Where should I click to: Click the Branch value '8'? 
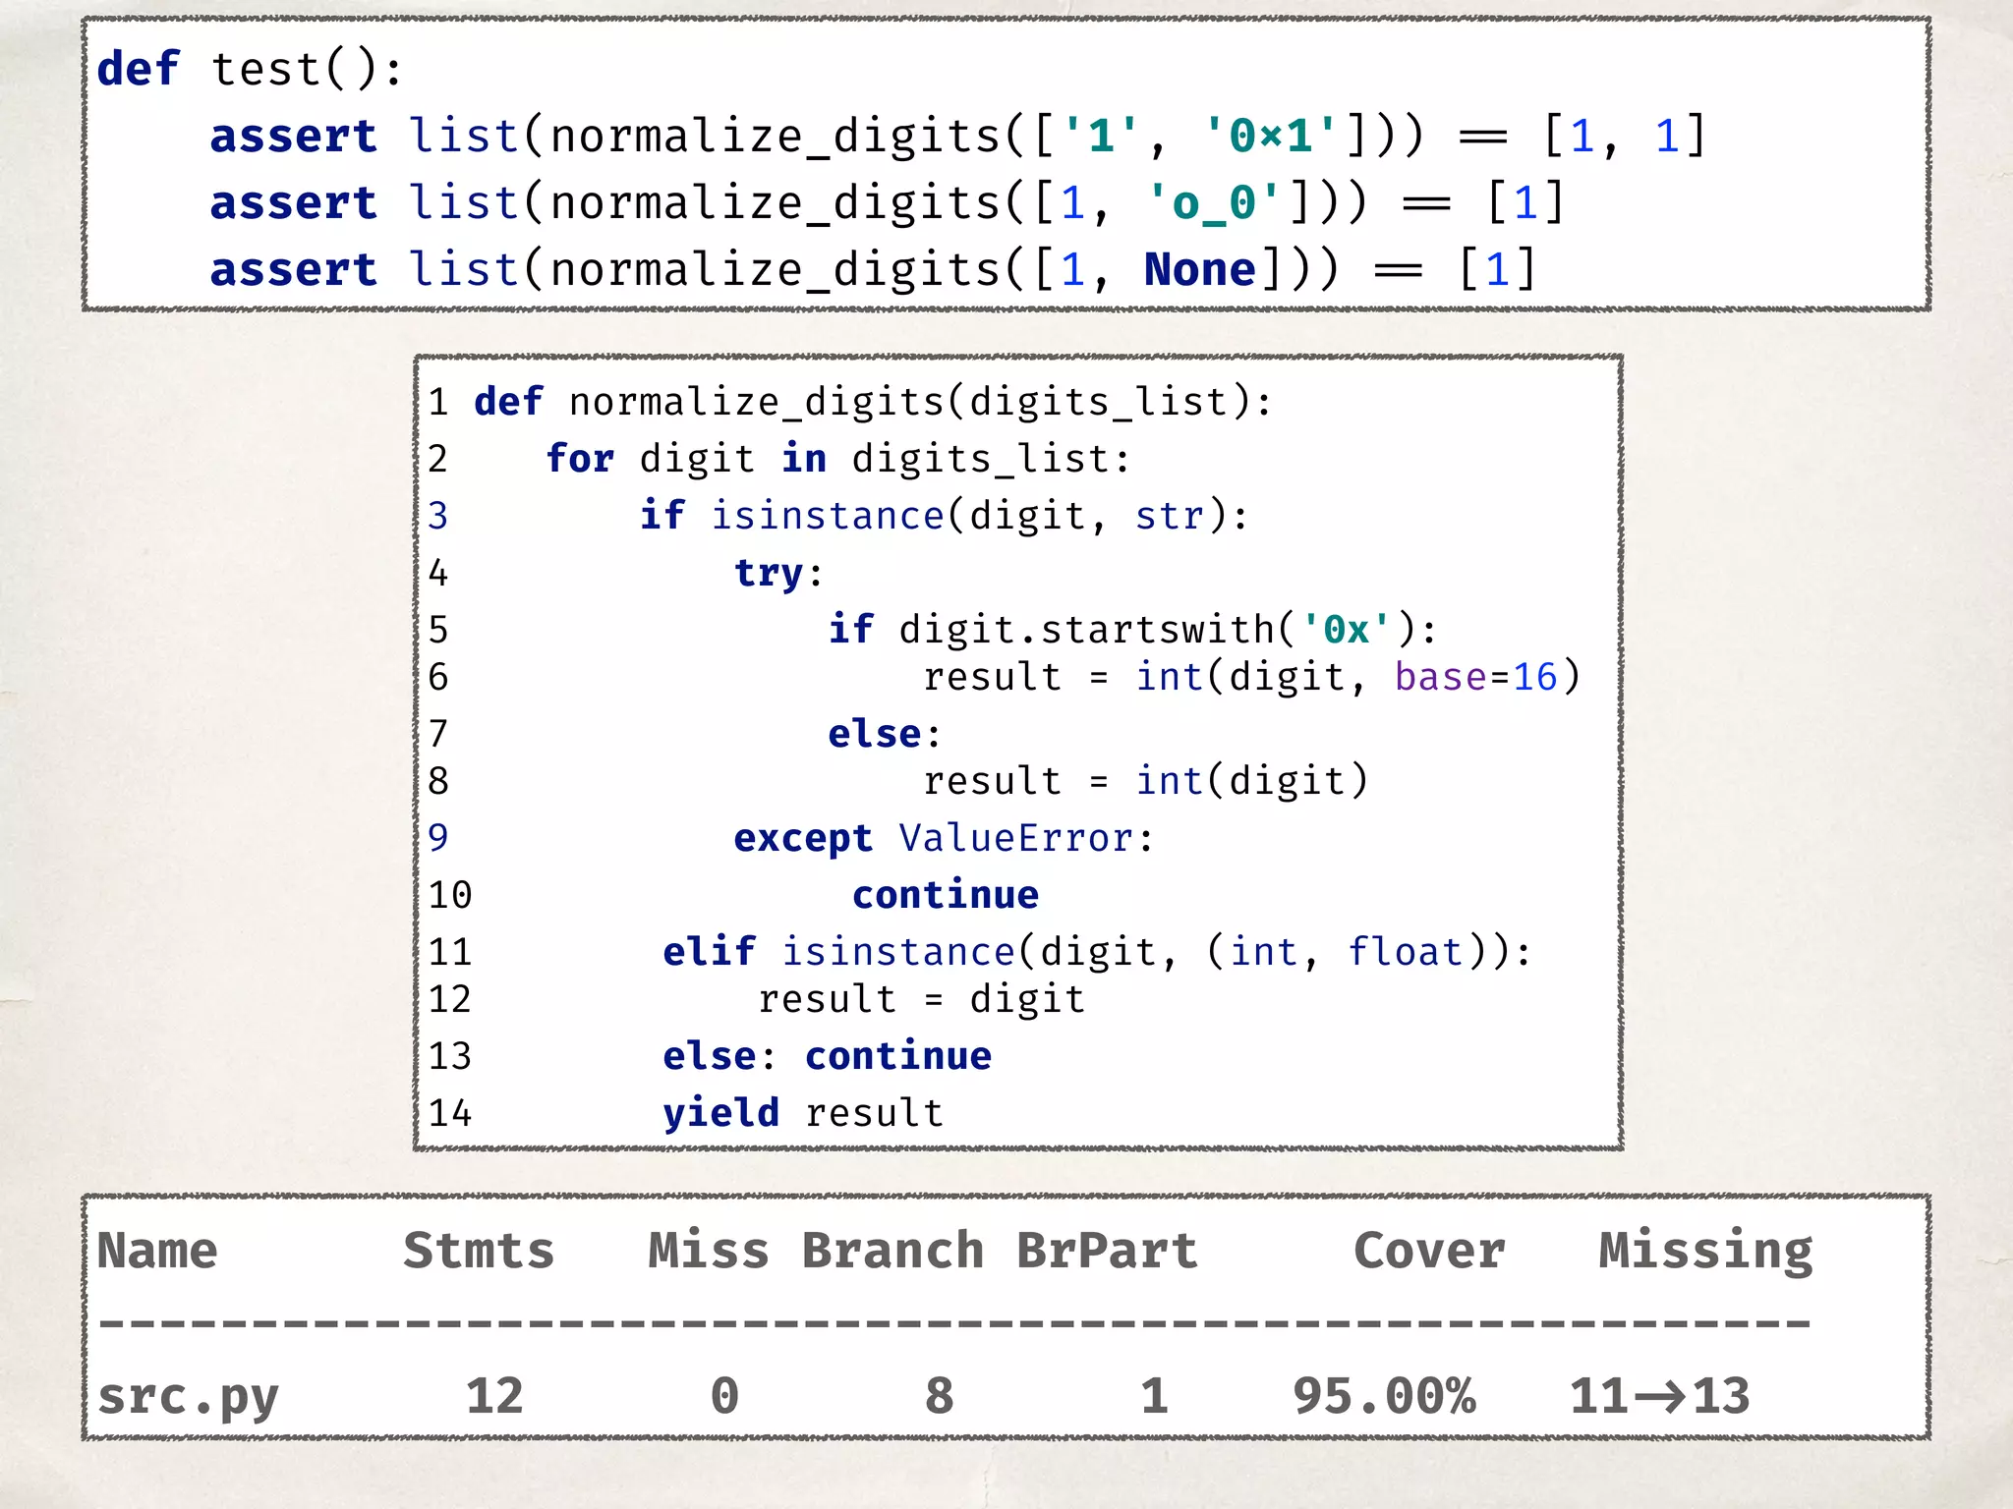pos(940,1396)
